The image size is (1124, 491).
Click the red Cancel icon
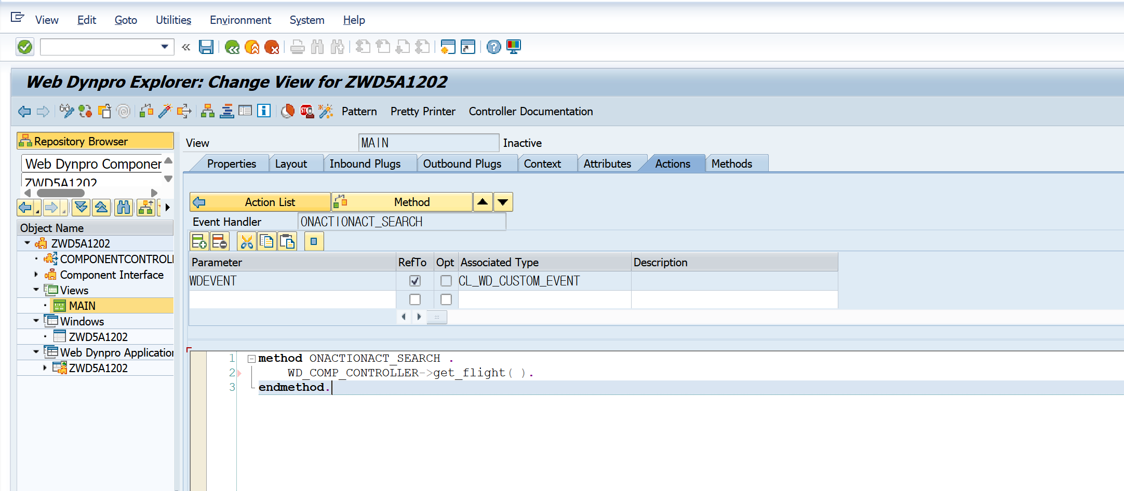[x=272, y=47]
